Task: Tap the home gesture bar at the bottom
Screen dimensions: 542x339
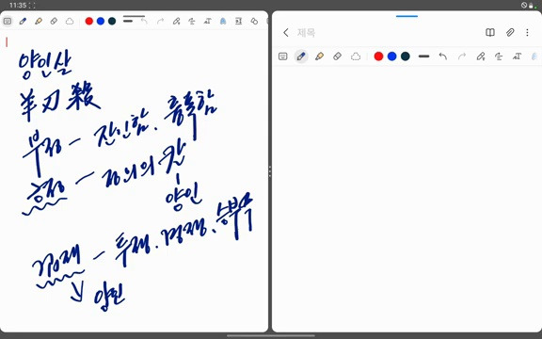Action: pyautogui.click(x=271, y=335)
